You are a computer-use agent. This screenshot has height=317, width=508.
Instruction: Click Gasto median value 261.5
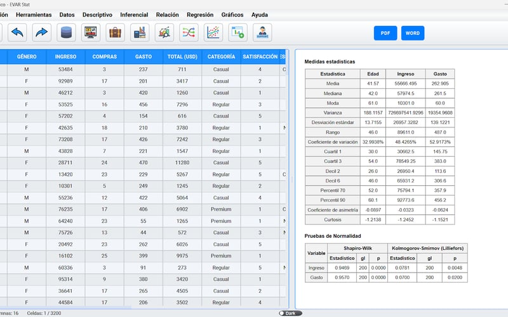pyautogui.click(x=440, y=93)
